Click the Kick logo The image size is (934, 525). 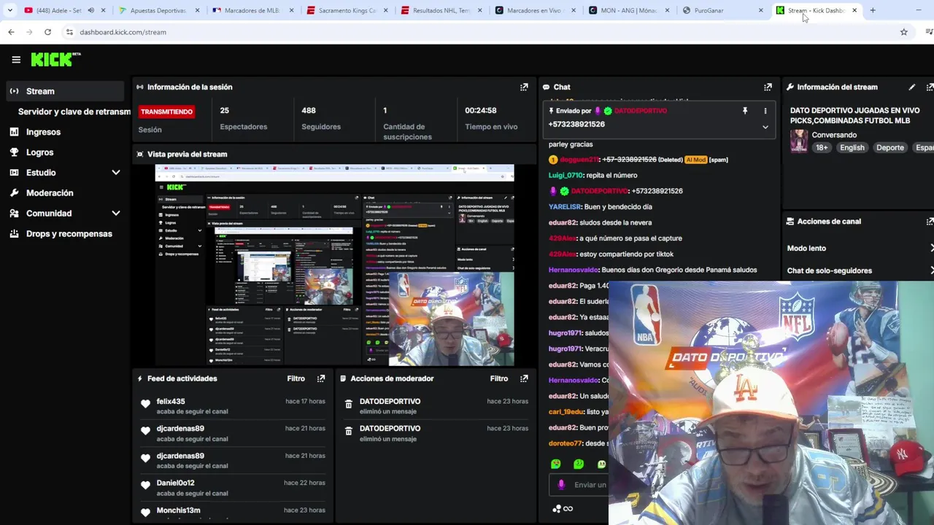[x=55, y=60]
